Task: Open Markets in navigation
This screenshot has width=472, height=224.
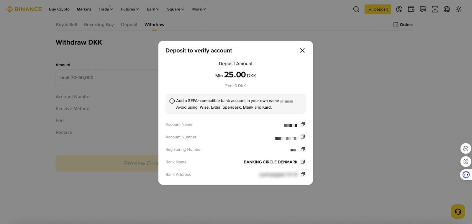Action: coord(84,9)
